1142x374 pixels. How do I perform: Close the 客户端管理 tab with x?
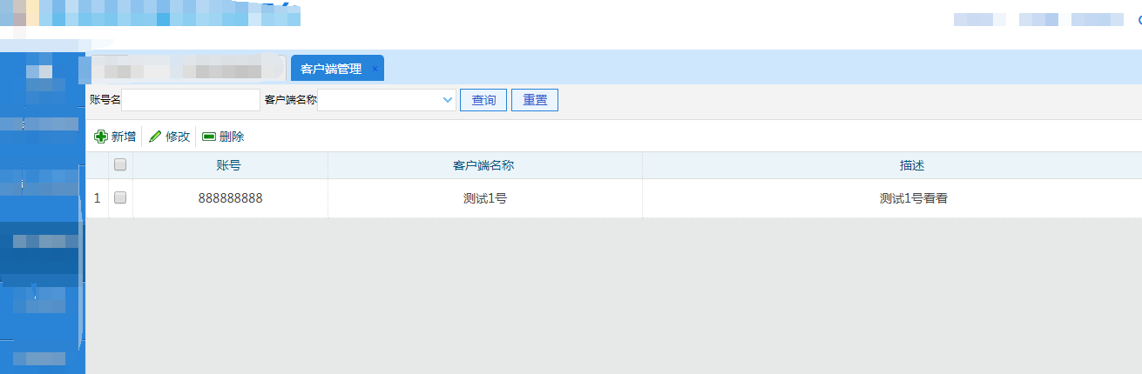tap(375, 69)
